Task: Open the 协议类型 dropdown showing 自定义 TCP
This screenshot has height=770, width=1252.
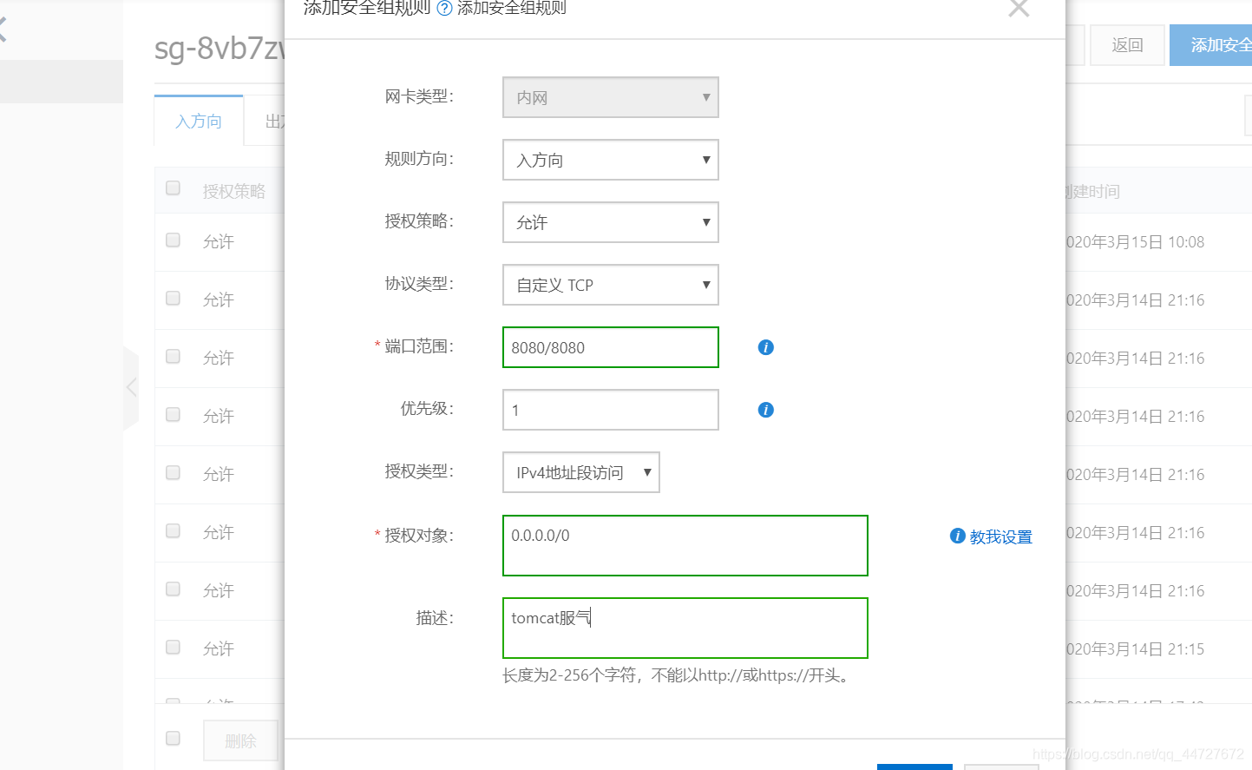Action: 611,285
